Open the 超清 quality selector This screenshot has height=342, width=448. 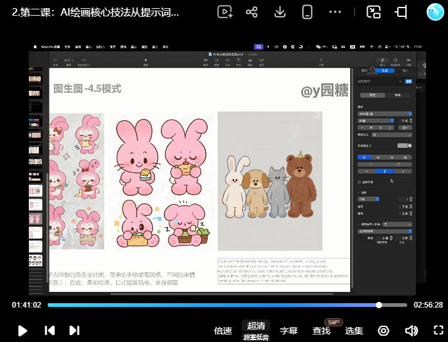tap(256, 326)
